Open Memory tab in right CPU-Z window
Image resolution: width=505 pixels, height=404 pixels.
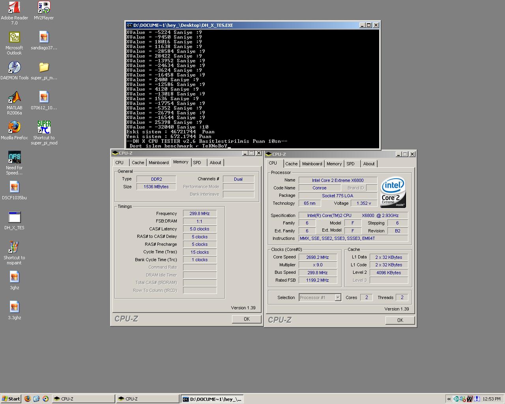click(x=334, y=164)
